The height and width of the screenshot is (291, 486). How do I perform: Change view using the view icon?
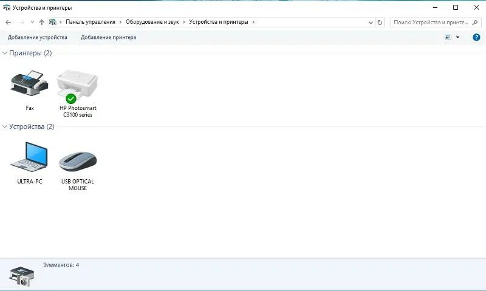pos(448,37)
